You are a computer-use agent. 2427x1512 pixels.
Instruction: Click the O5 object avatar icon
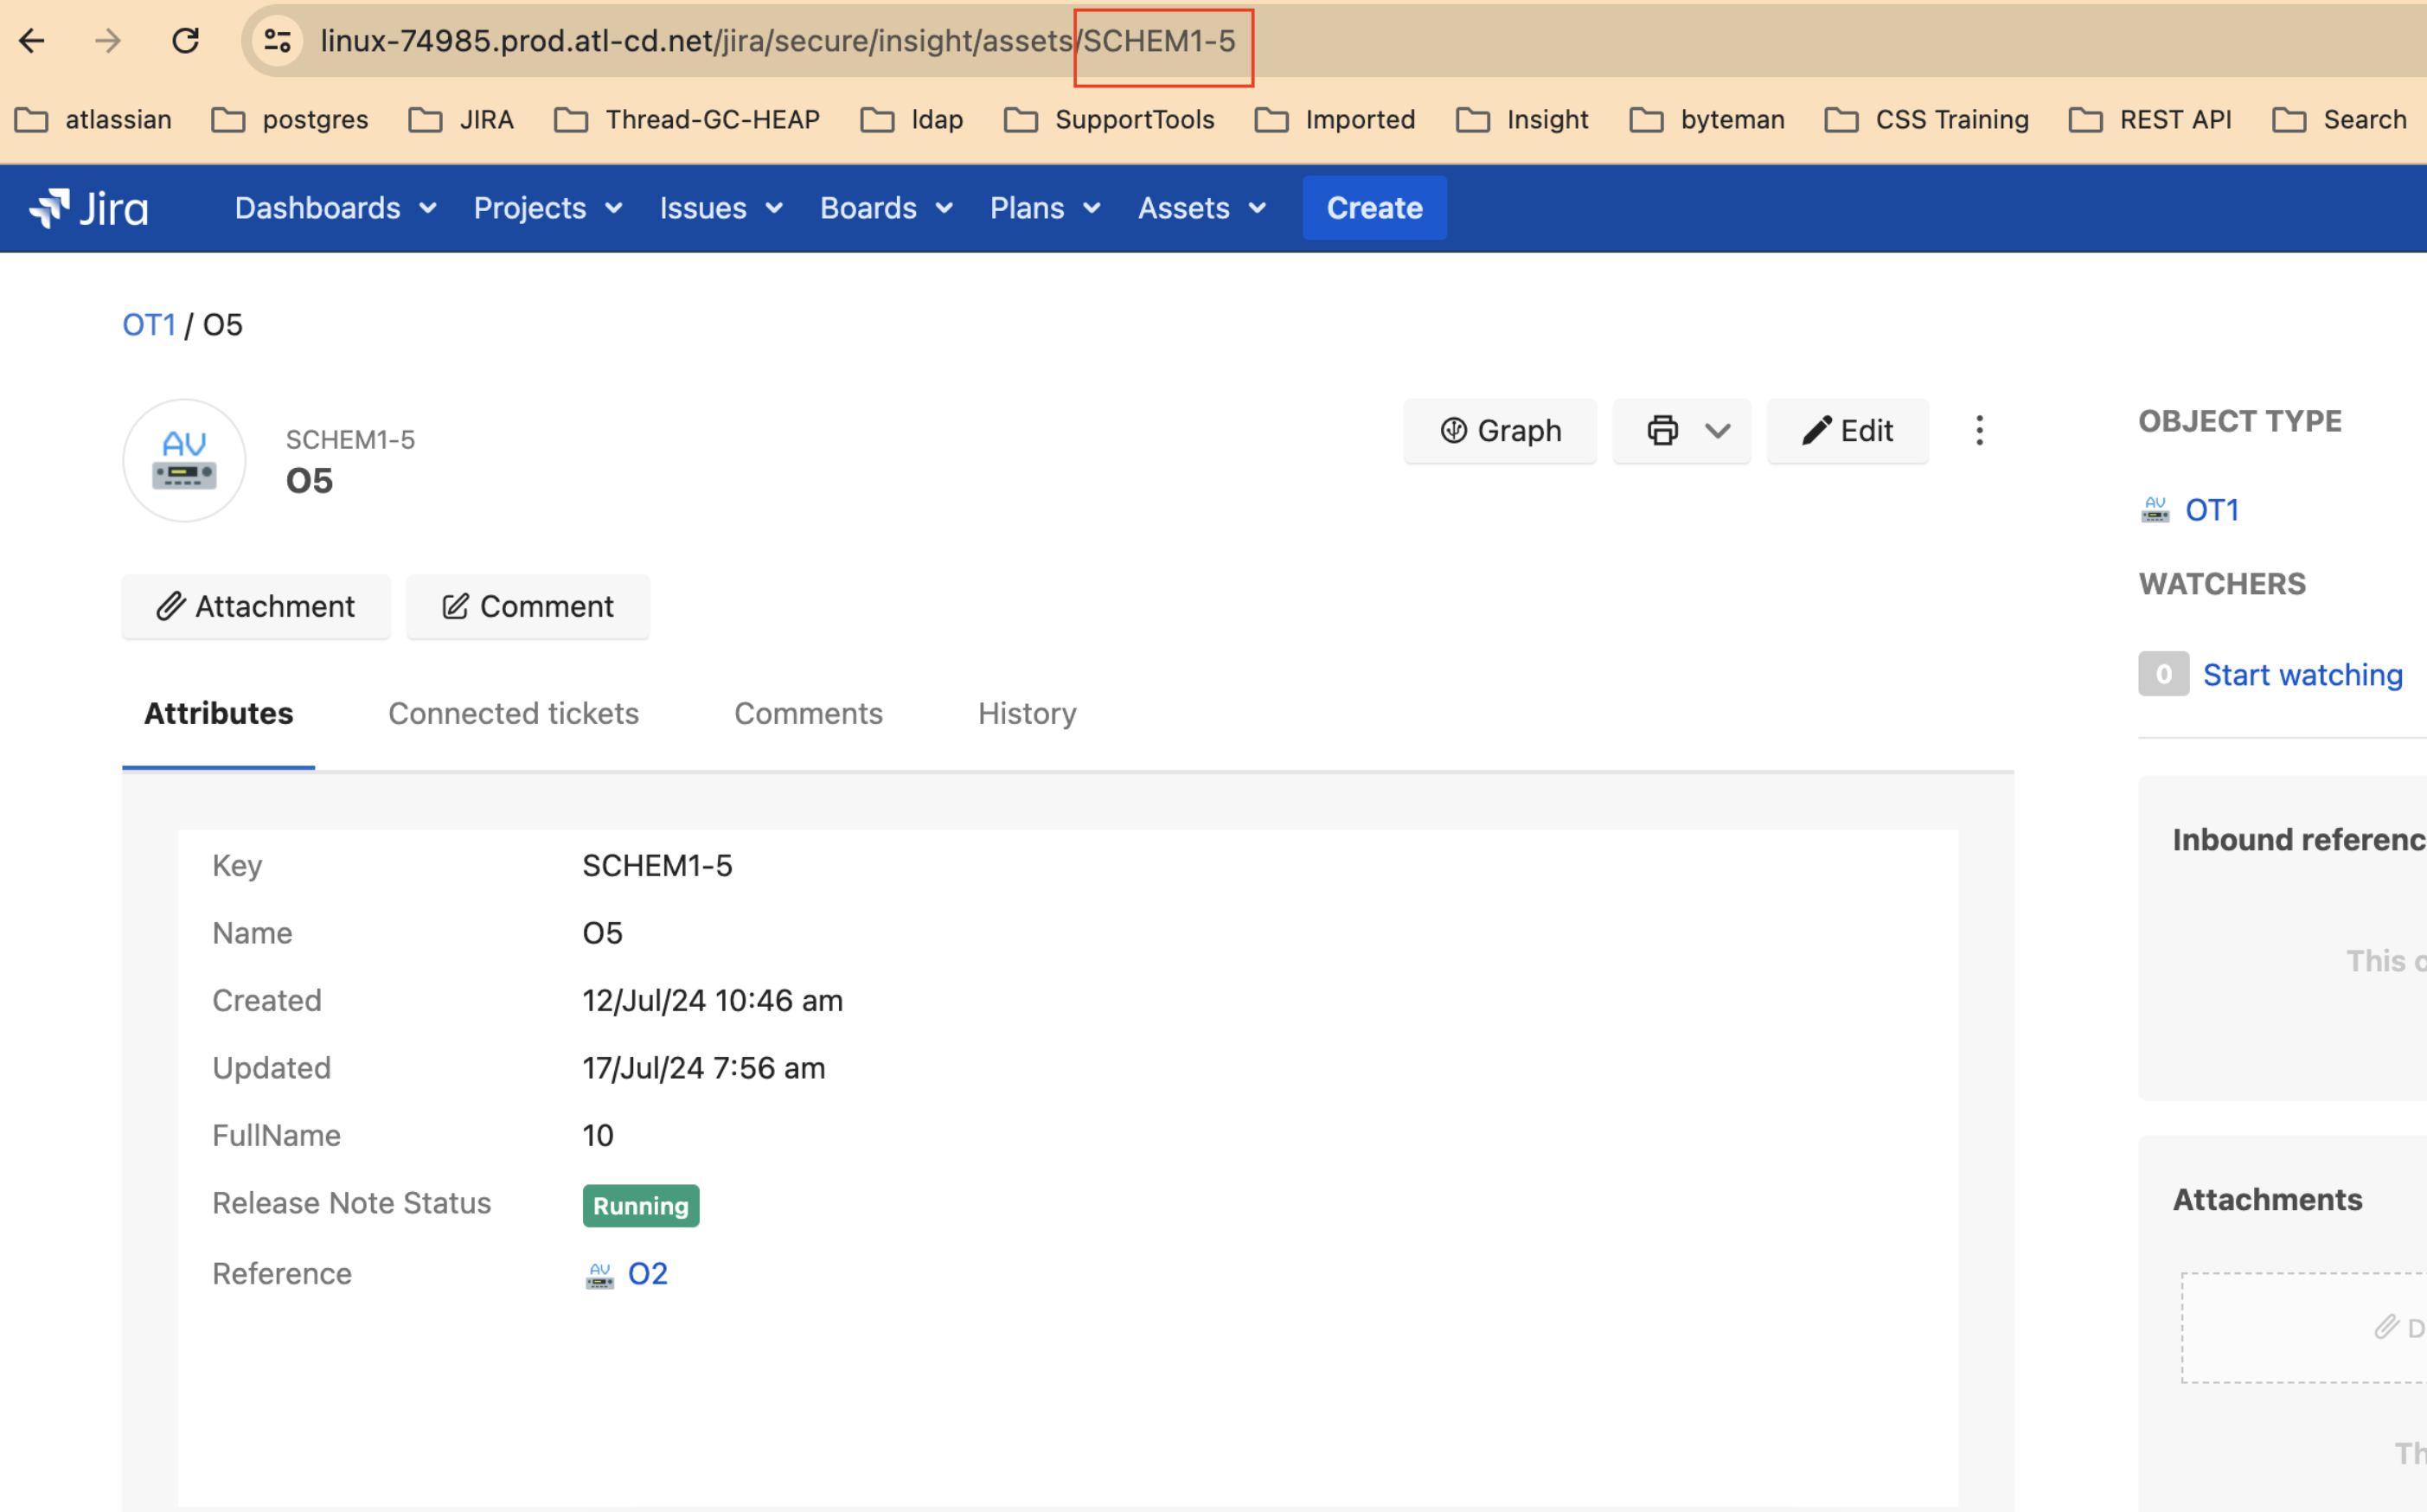click(x=184, y=461)
